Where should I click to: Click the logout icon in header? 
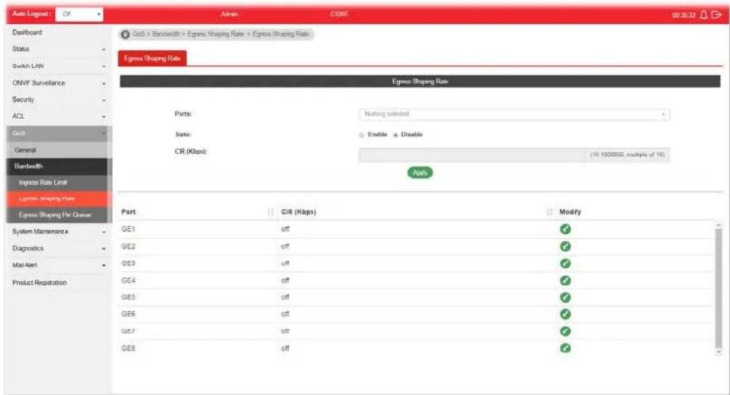(x=716, y=15)
